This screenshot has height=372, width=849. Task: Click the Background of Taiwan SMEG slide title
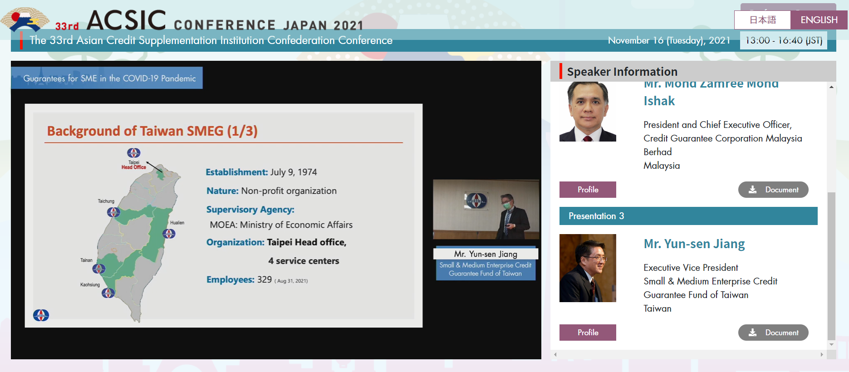coord(152,131)
